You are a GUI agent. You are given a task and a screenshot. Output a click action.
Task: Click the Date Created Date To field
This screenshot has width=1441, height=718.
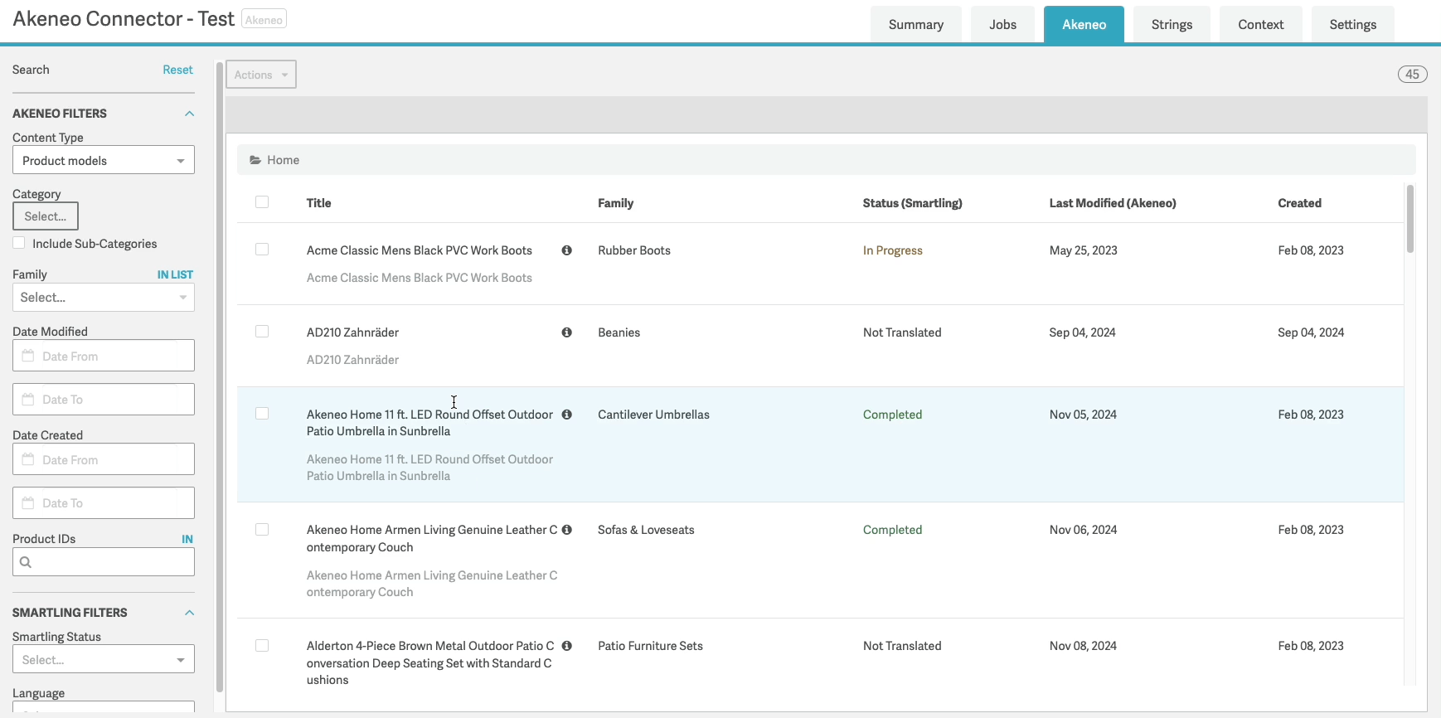(x=104, y=503)
